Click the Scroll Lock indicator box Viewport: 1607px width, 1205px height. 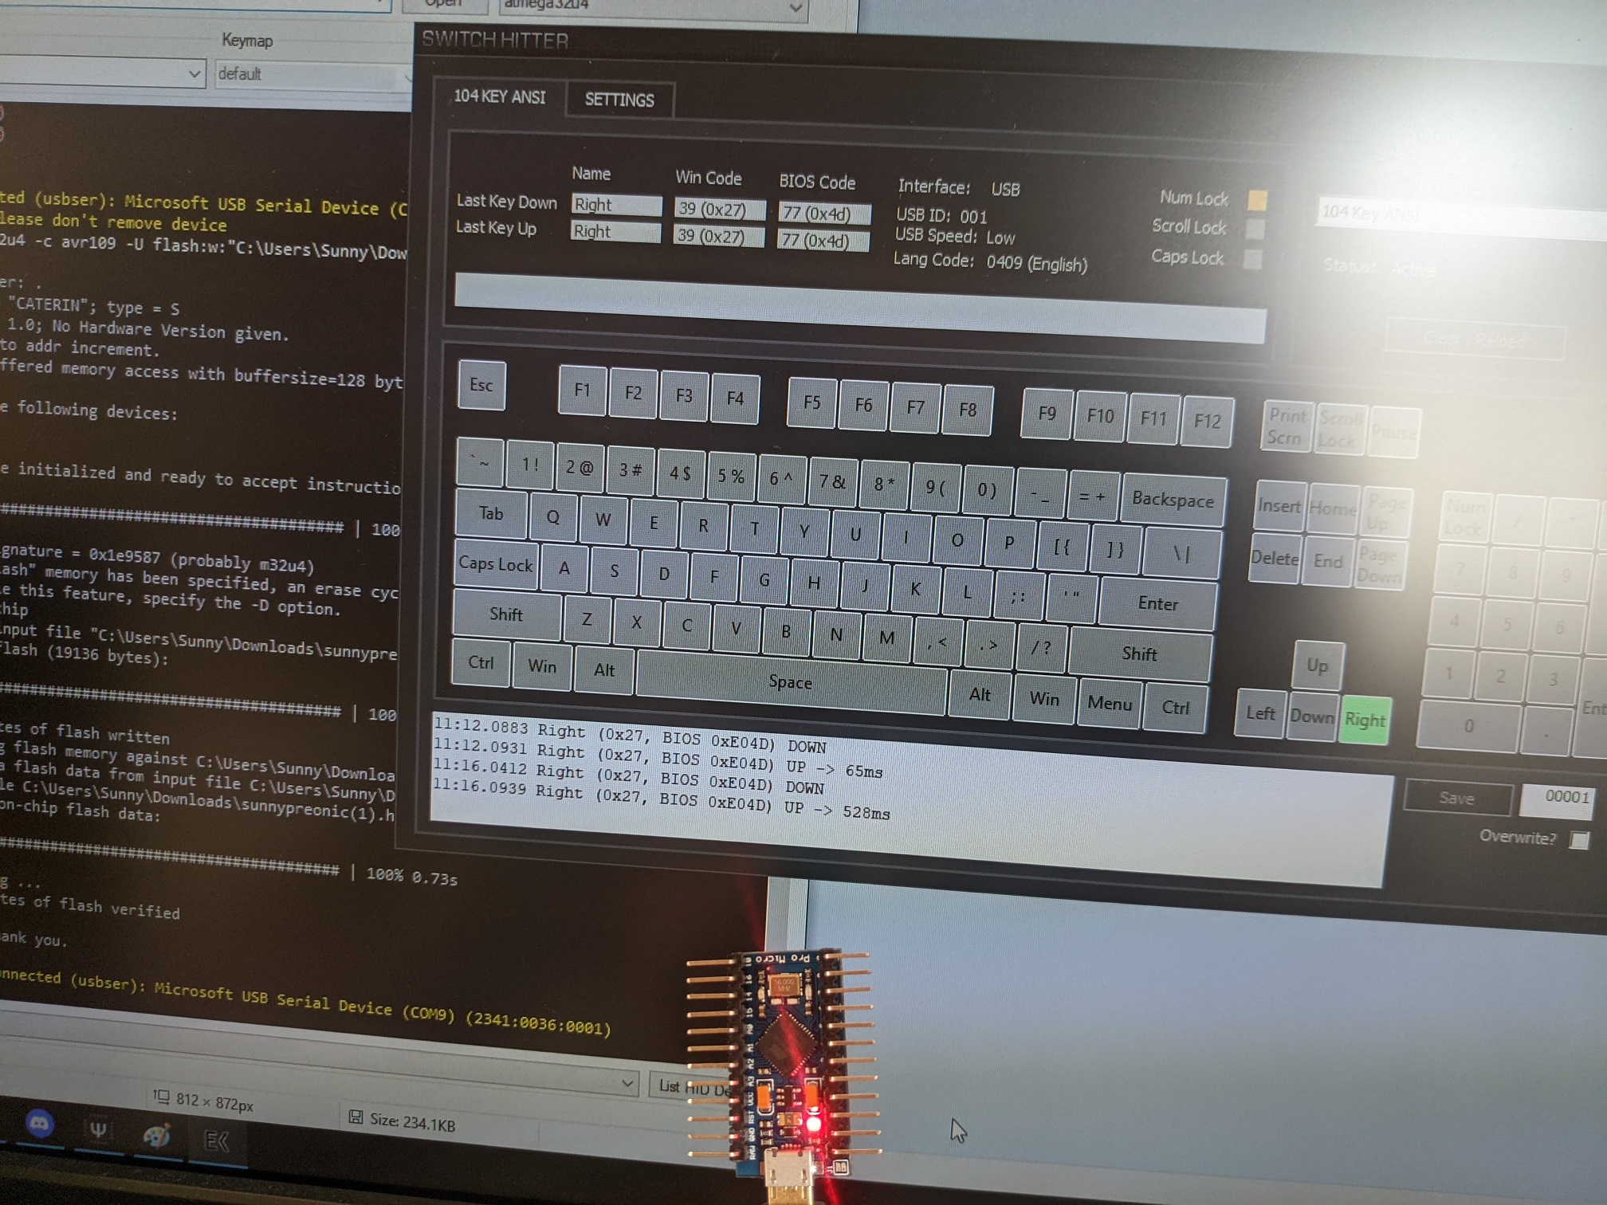[1255, 229]
